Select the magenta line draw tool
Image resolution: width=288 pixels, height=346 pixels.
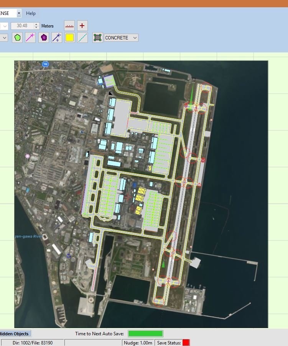pyautogui.click(x=30, y=38)
